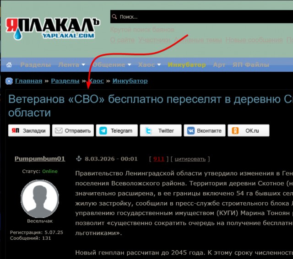This screenshot has height=259, width=293.
Task: Share the topic via Twitter button
Action: 161,130
